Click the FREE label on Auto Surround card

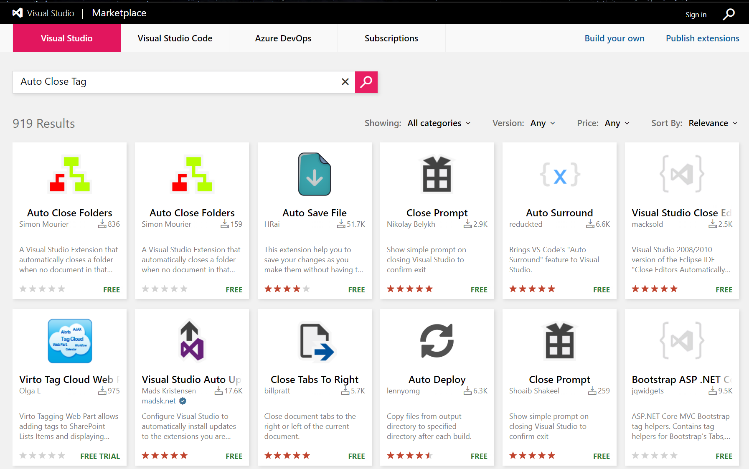(x=602, y=290)
